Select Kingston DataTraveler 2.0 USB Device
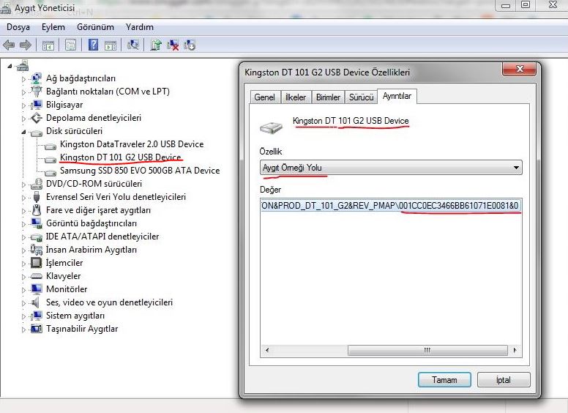This screenshot has height=413, width=568. click(132, 144)
